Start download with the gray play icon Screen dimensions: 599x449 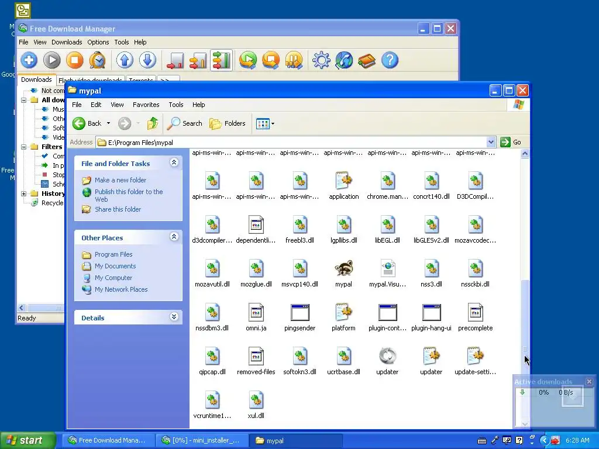coord(52,60)
